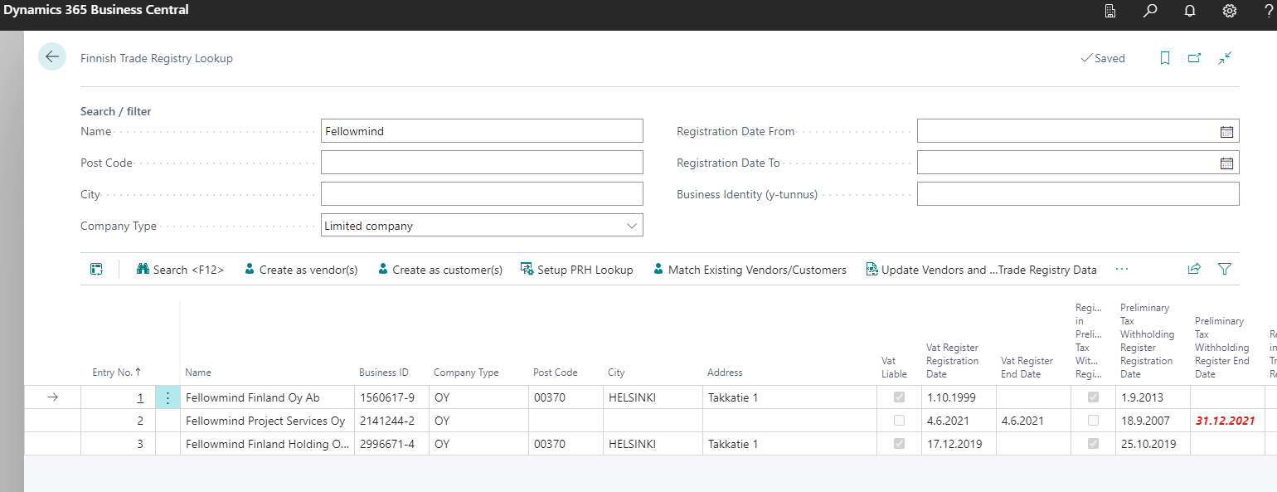Click Create as vendor(s)
1277x492 pixels.
point(301,269)
